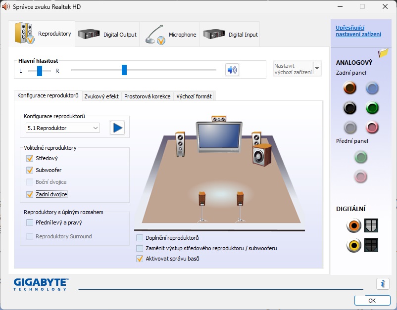Screen dimensions: 397x310
Task: Click the subwoofer in the room diagram
Action: point(262,155)
